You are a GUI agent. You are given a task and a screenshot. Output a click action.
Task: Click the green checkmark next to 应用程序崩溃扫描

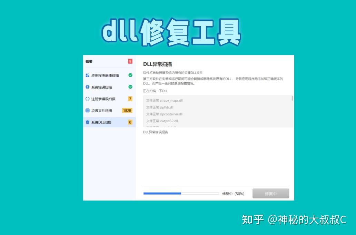pyautogui.click(x=130, y=75)
